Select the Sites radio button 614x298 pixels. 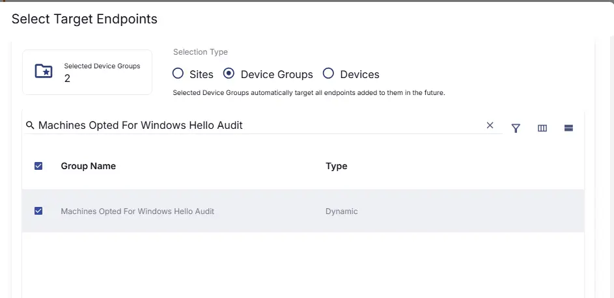[178, 74]
